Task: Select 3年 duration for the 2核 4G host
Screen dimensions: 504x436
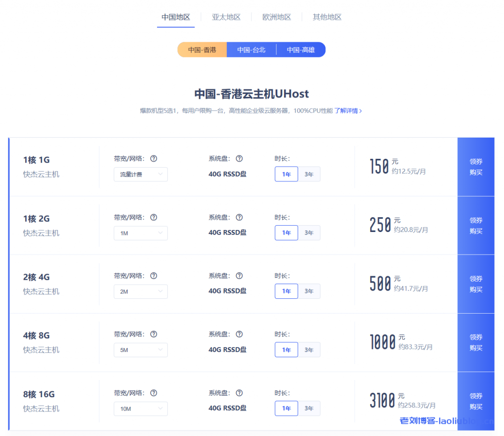Action: click(309, 291)
